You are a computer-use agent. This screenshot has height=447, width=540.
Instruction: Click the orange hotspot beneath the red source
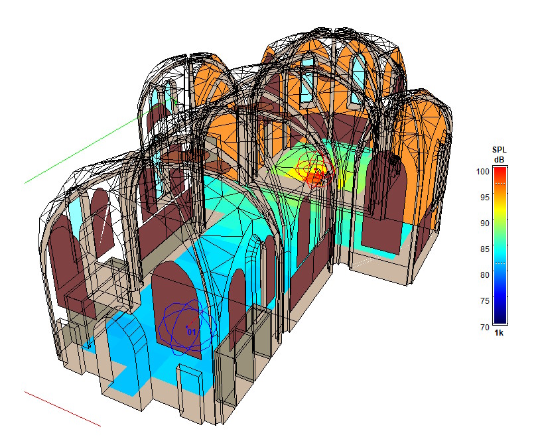pos(316,179)
